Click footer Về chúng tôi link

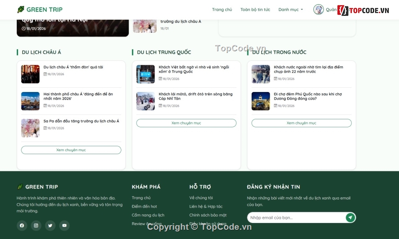click(201, 198)
